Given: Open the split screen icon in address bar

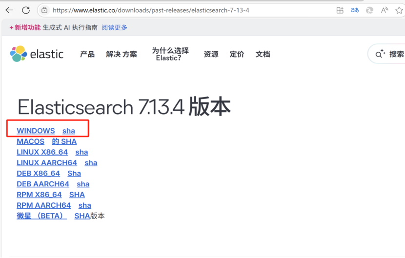Looking at the screenshot, I should [340, 10].
